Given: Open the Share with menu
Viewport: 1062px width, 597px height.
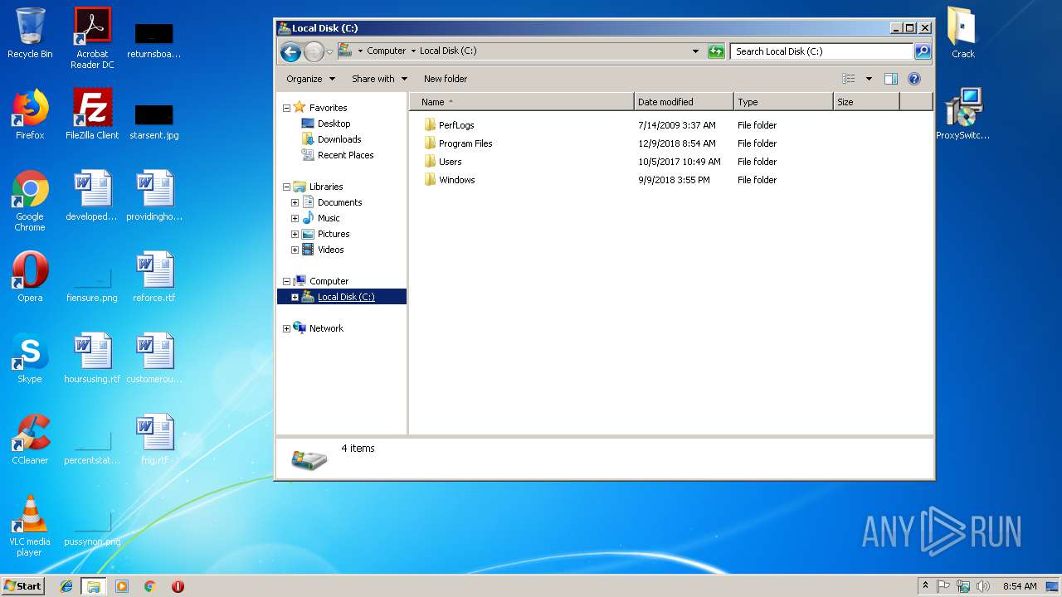Looking at the screenshot, I should coord(379,79).
